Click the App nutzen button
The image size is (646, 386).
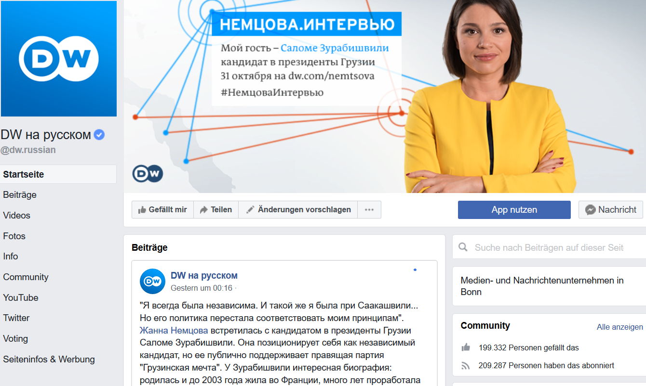[514, 210]
